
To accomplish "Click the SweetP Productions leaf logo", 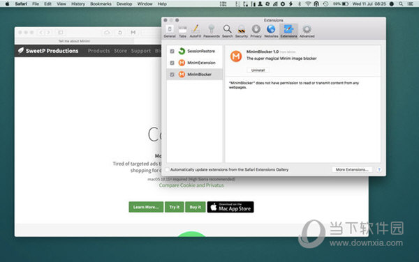I will pos(20,50).
